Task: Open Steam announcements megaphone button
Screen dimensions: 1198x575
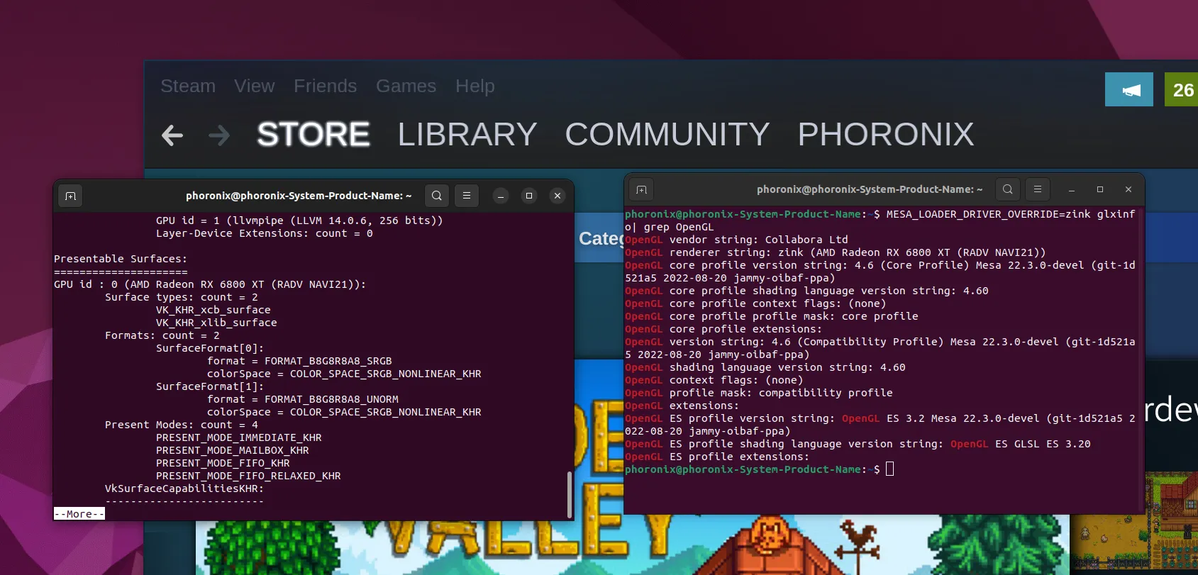Action: click(1129, 89)
